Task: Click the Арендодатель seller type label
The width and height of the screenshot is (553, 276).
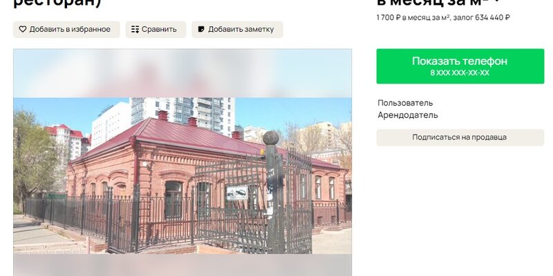Action: coord(408,115)
